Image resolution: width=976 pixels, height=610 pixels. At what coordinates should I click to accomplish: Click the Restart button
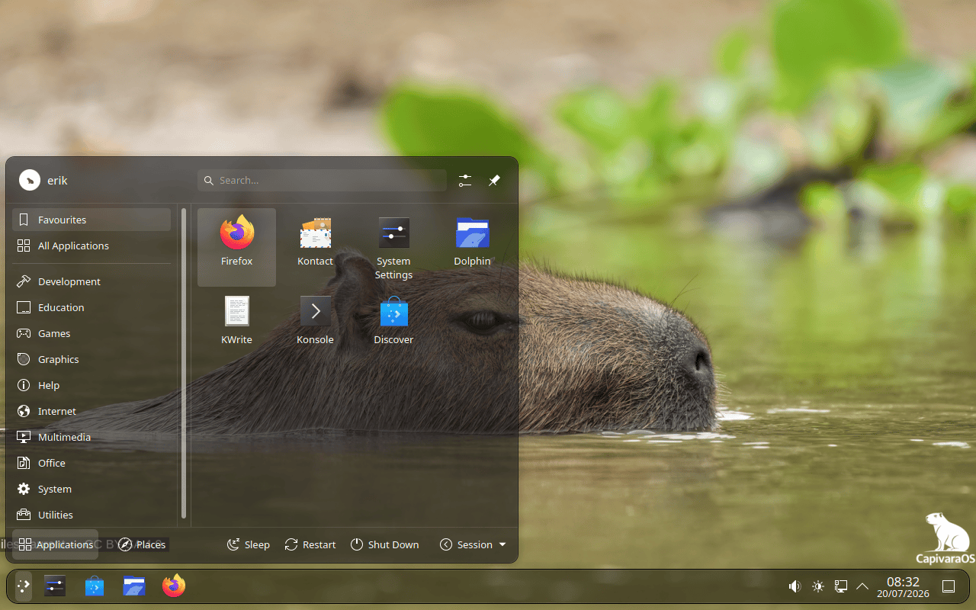tap(310, 544)
